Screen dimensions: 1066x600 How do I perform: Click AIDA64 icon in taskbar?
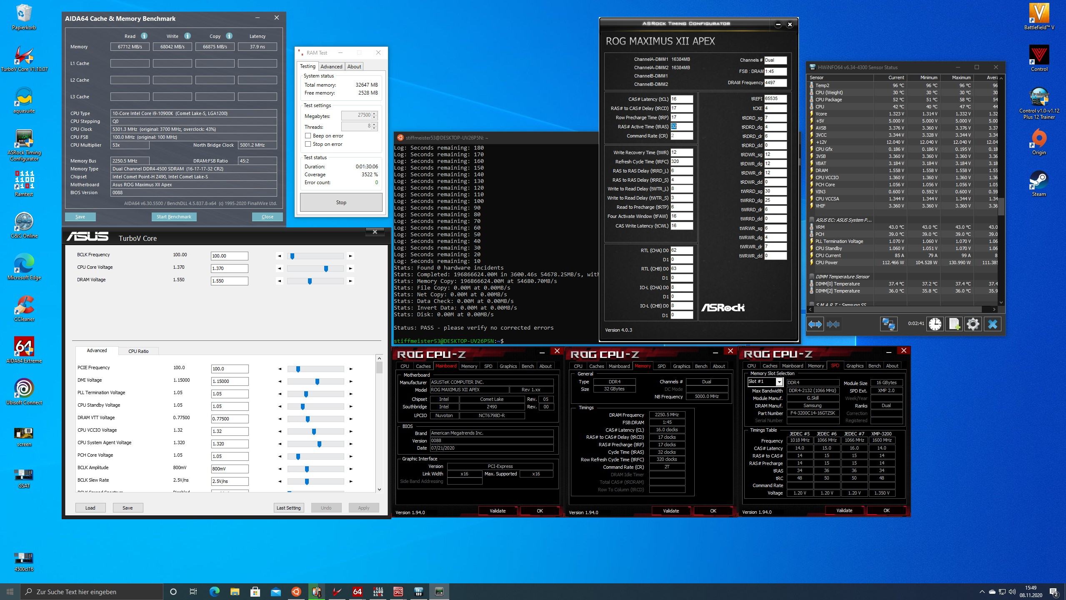pyautogui.click(x=357, y=591)
